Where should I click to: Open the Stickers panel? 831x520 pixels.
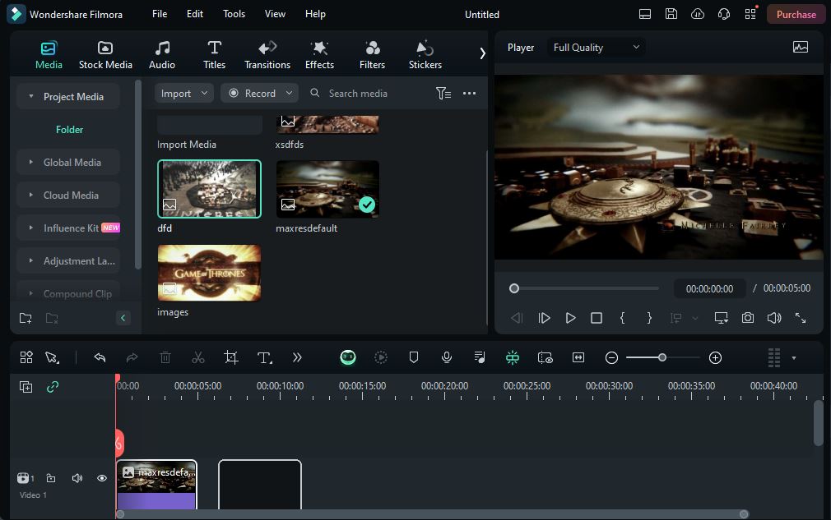(425, 53)
